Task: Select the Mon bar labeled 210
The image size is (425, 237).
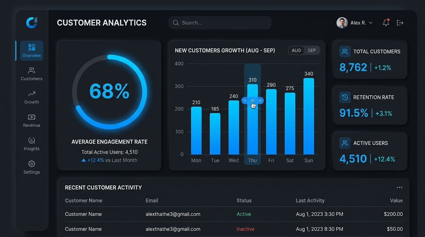Action: 196,131
